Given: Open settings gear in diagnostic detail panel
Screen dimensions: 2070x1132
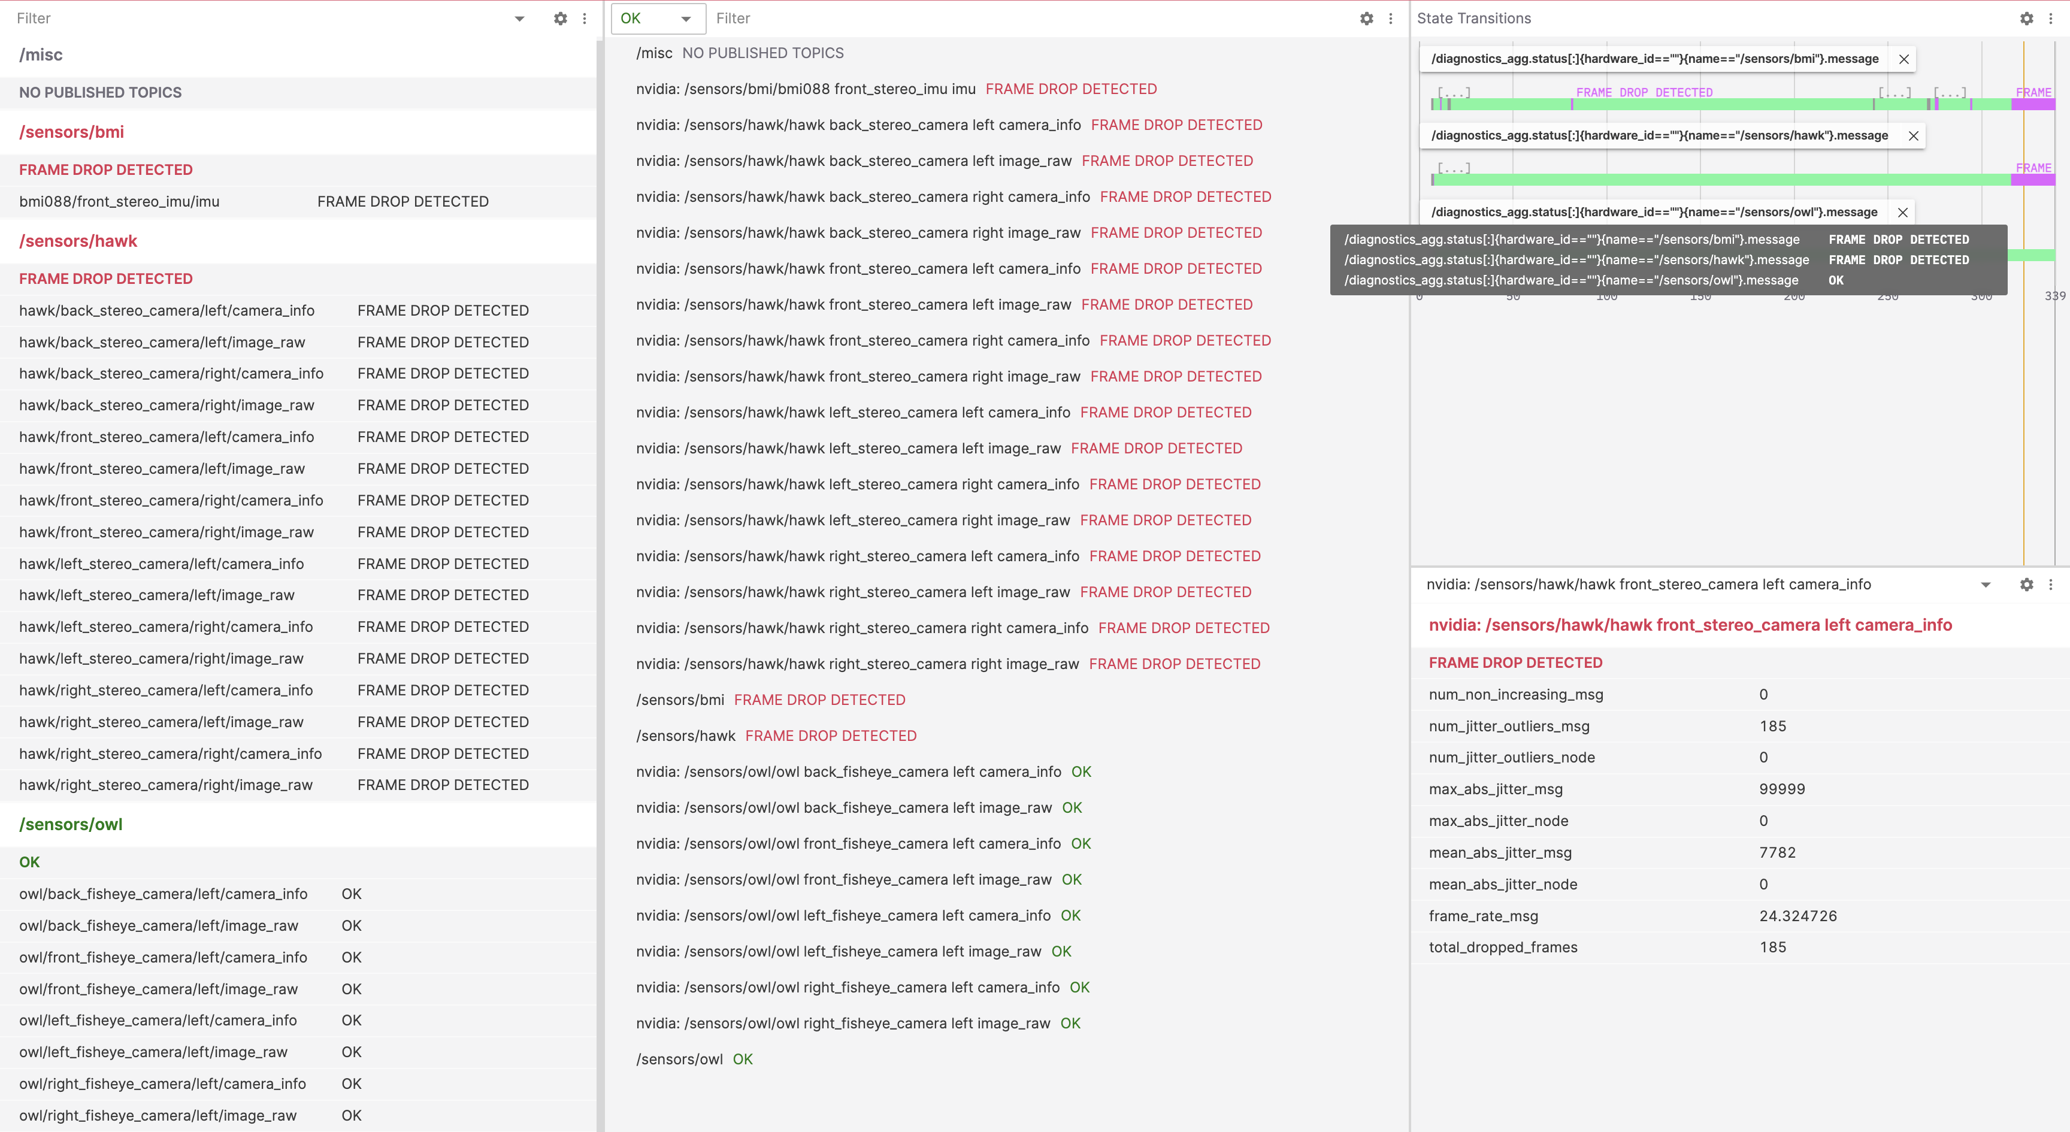Looking at the screenshot, I should pos(2026,585).
